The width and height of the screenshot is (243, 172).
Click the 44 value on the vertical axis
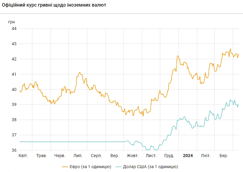[x=14, y=28]
